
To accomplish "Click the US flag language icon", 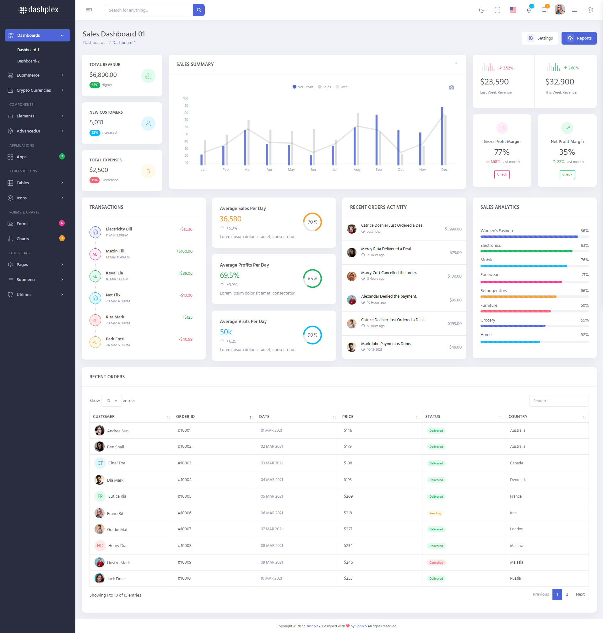I will point(513,10).
